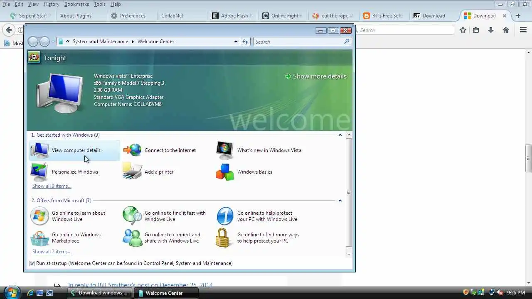Open Go online to learn about Windows Live

click(x=68, y=216)
